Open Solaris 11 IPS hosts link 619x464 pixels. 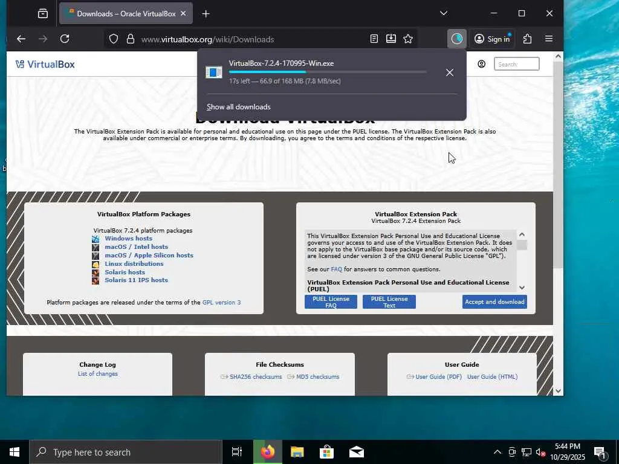tap(136, 280)
